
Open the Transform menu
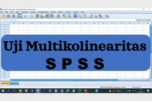[x=25, y=12]
